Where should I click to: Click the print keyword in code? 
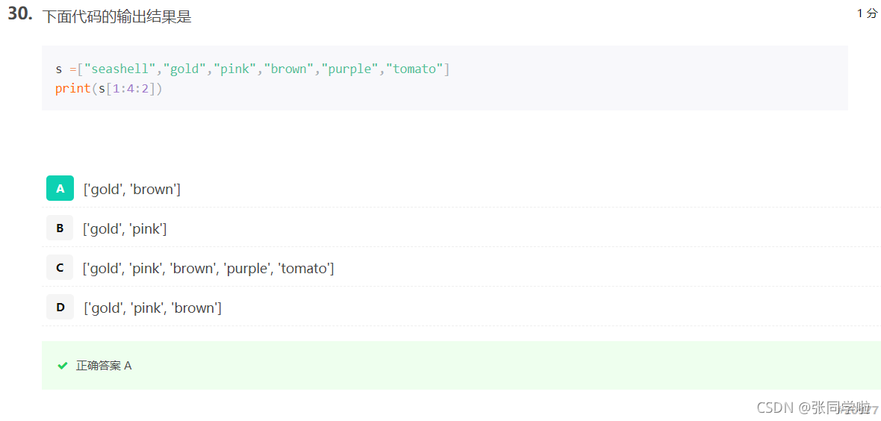tap(72, 88)
